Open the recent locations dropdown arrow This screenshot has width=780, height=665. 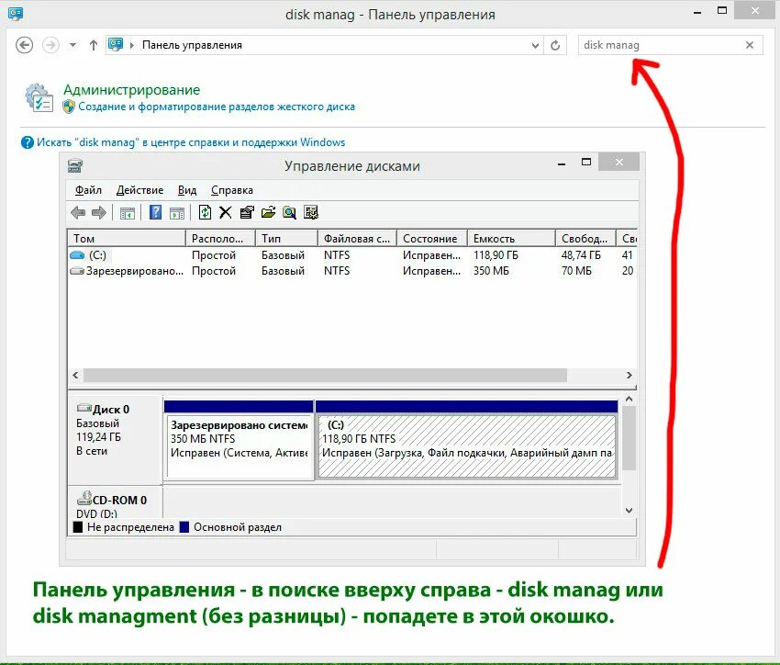(73, 45)
